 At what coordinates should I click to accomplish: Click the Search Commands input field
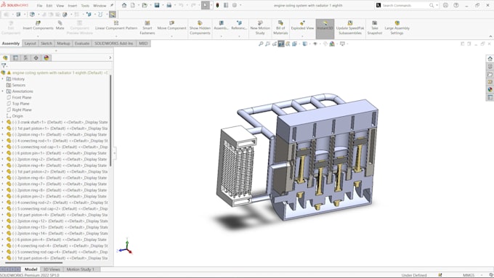tap(405, 5)
